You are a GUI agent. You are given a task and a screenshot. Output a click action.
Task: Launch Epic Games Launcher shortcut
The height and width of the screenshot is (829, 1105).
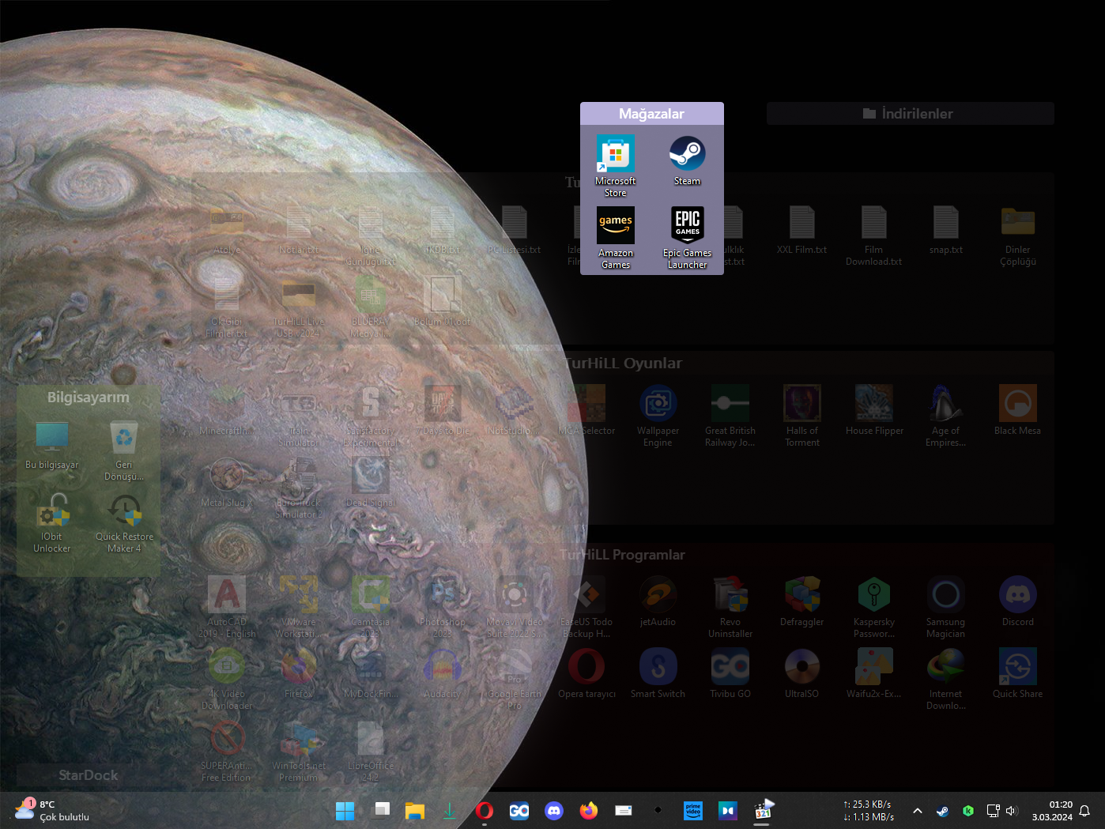[x=687, y=238]
